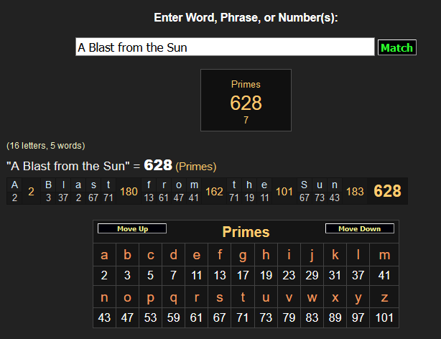Click the Primes heading of the cipher table
Screen dimensions: 441x339
(246, 232)
